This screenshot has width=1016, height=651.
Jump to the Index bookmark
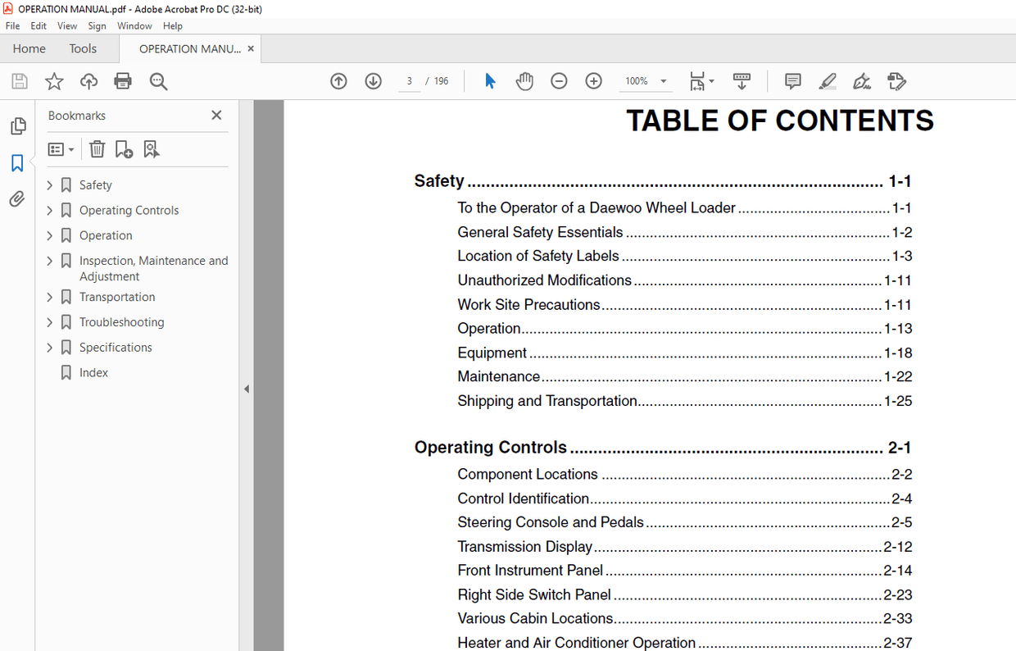pos(93,372)
